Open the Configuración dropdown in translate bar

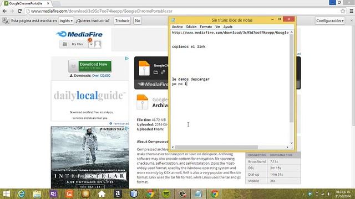[x=330, y=20]
